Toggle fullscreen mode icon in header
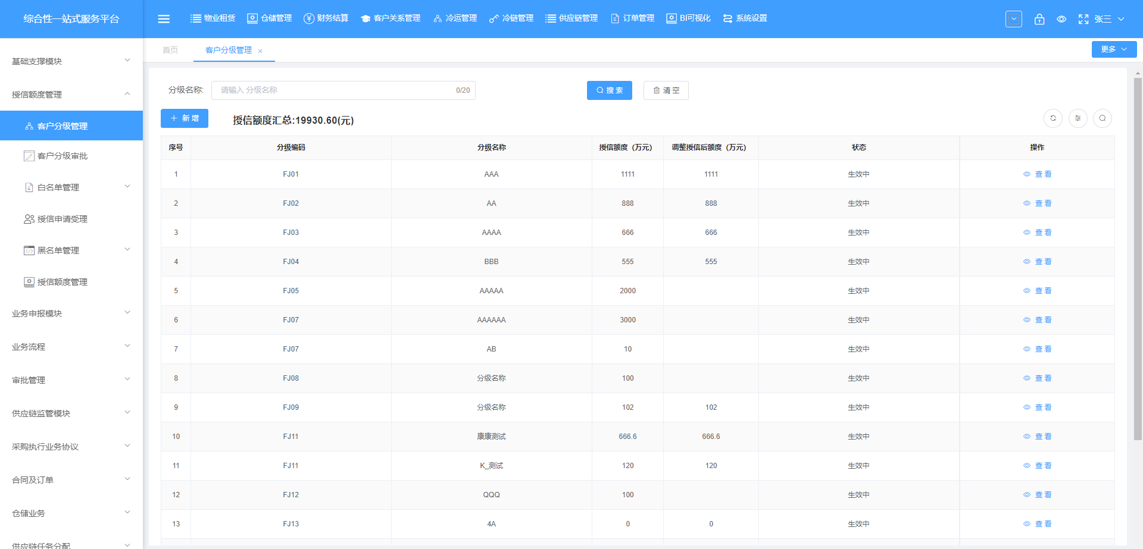 point(1083,19)
